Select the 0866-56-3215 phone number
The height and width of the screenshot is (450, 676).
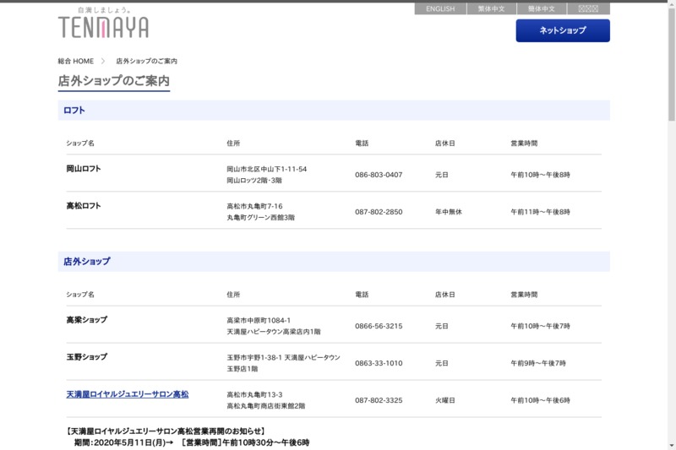tap(379, 326)
